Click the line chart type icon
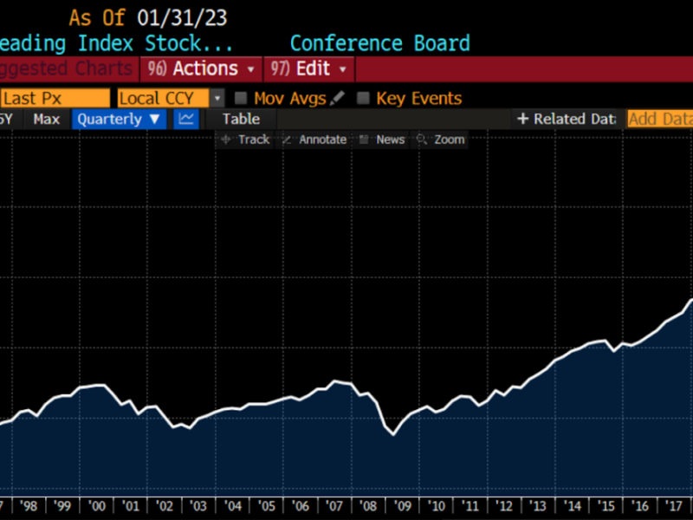Viewport: 693px width, 520px height. point(186,120)
